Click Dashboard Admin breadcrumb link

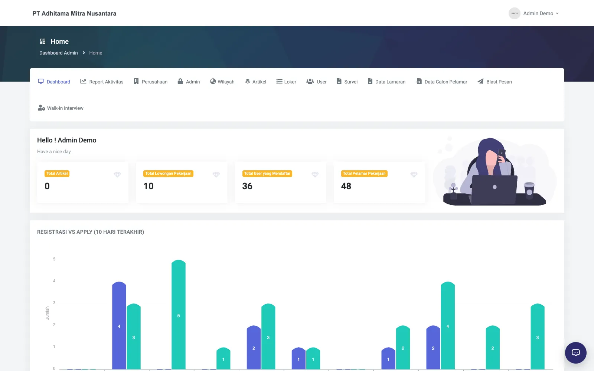[59, 53]
